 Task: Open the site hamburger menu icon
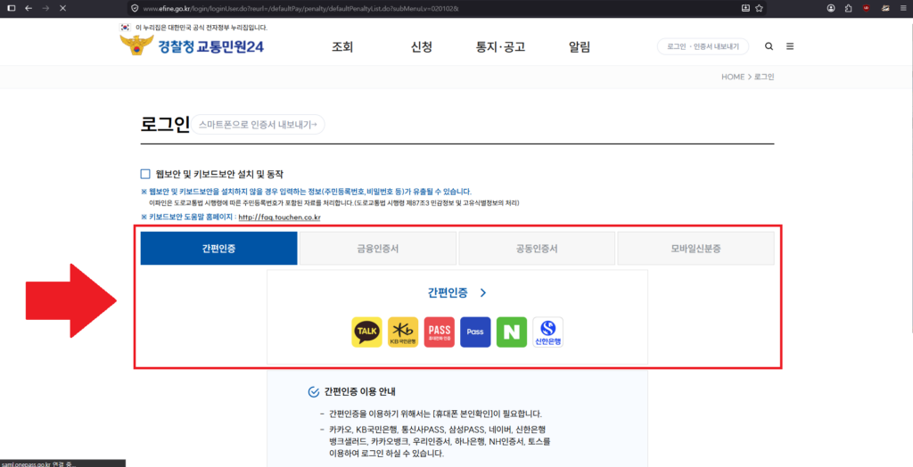tap(790, 46)
